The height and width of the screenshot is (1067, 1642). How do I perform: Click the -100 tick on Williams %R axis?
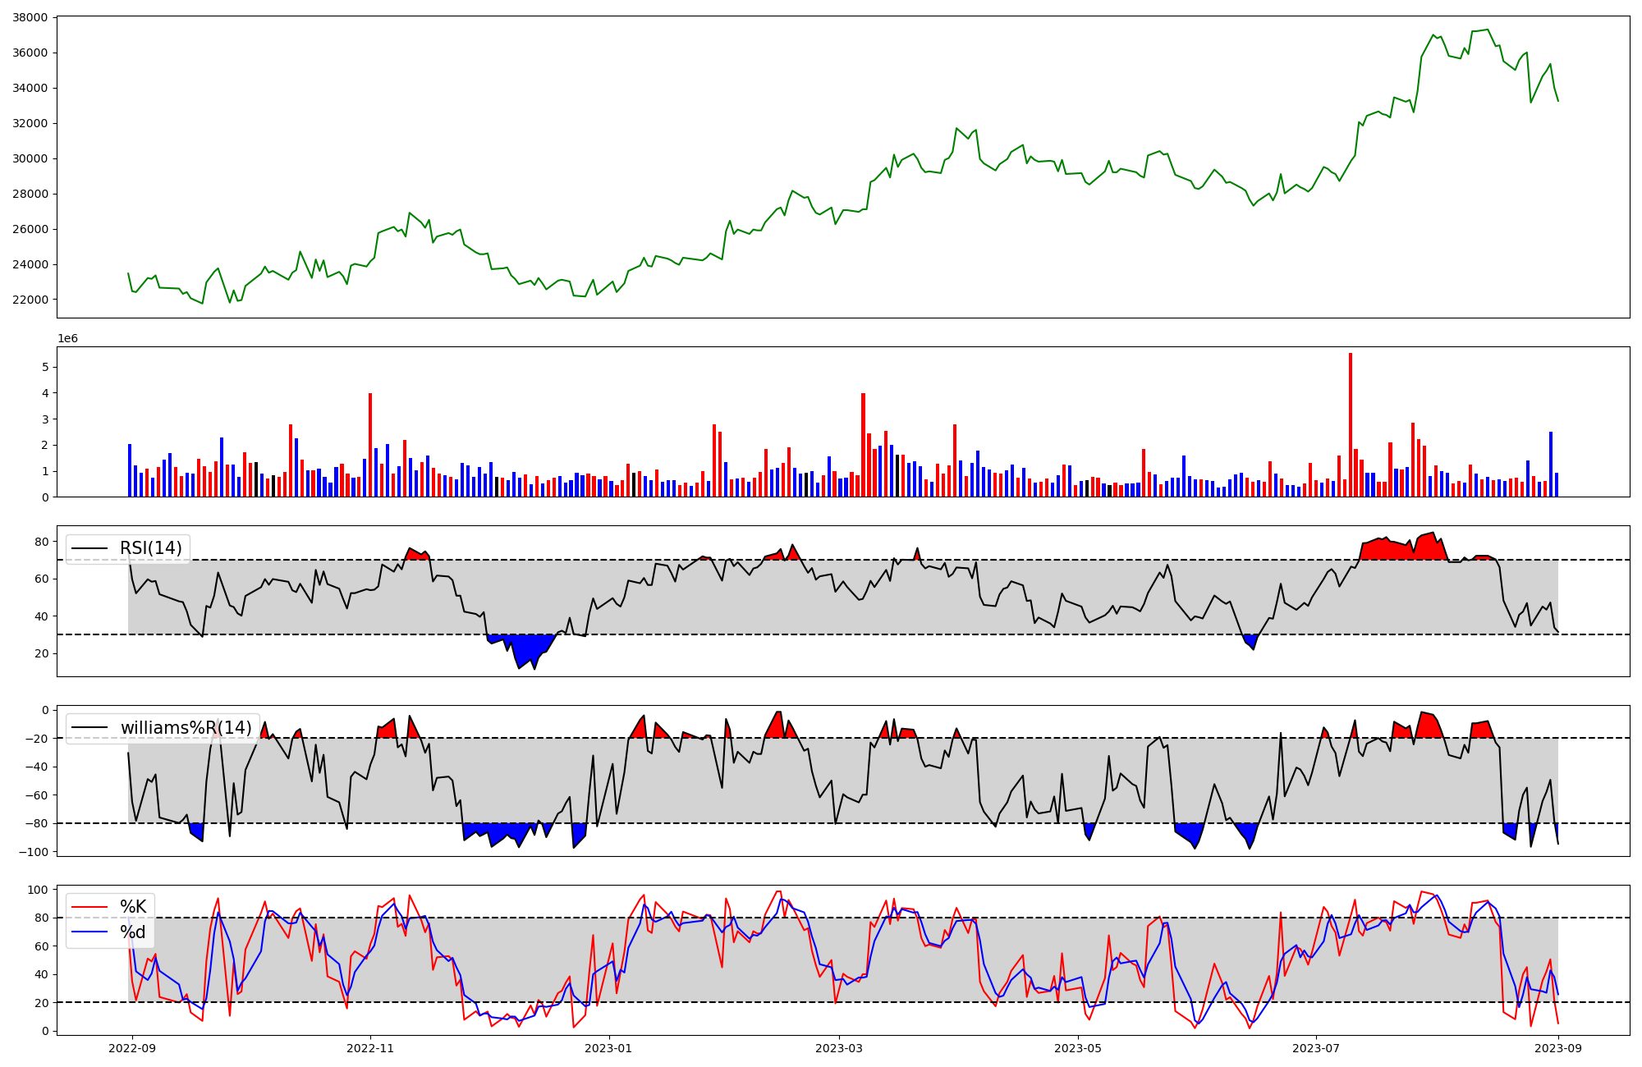click(x=34, y=852)
